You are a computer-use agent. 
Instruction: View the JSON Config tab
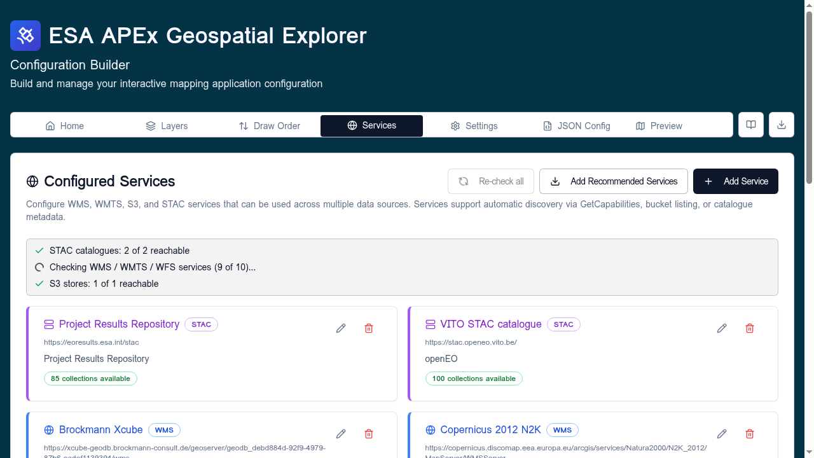[576, 126]
